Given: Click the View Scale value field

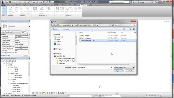Looking at the screenshot, I should click(x=21, y=36).
